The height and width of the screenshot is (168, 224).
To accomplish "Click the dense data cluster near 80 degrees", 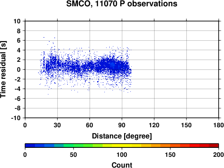I will [x=112, y=65].
